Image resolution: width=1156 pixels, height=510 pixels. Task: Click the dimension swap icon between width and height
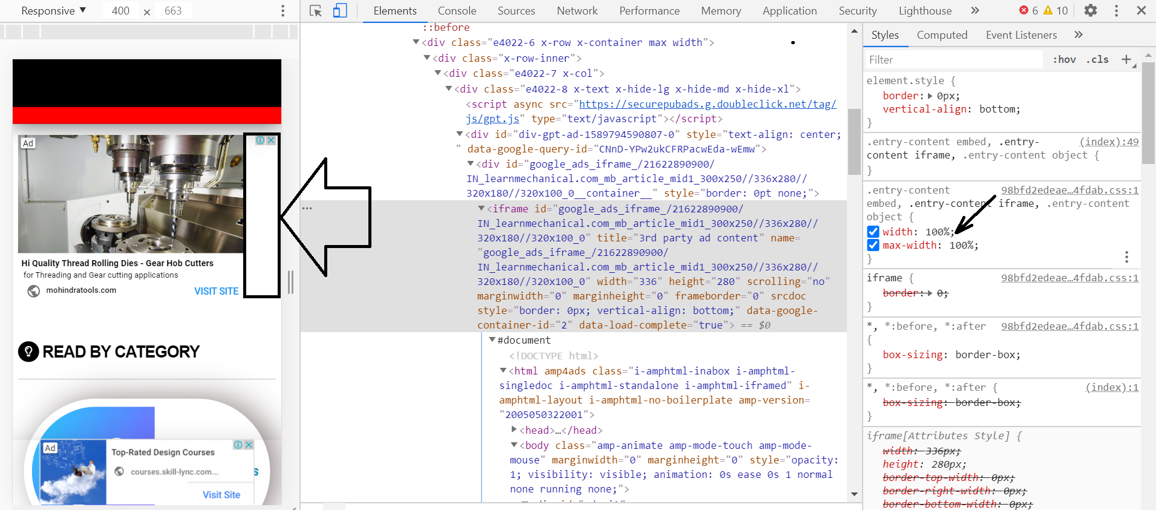pyautogui.click(x=147, y=11)
